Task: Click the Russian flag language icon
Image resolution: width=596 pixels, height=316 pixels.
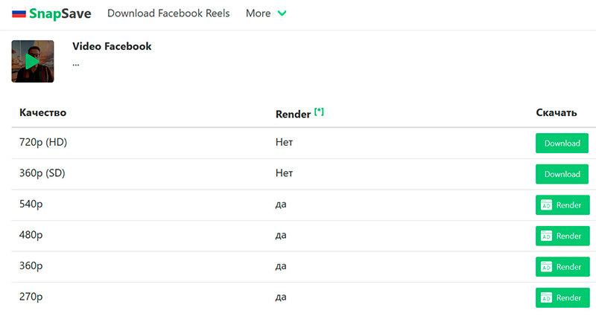Action: click(19, 13)
